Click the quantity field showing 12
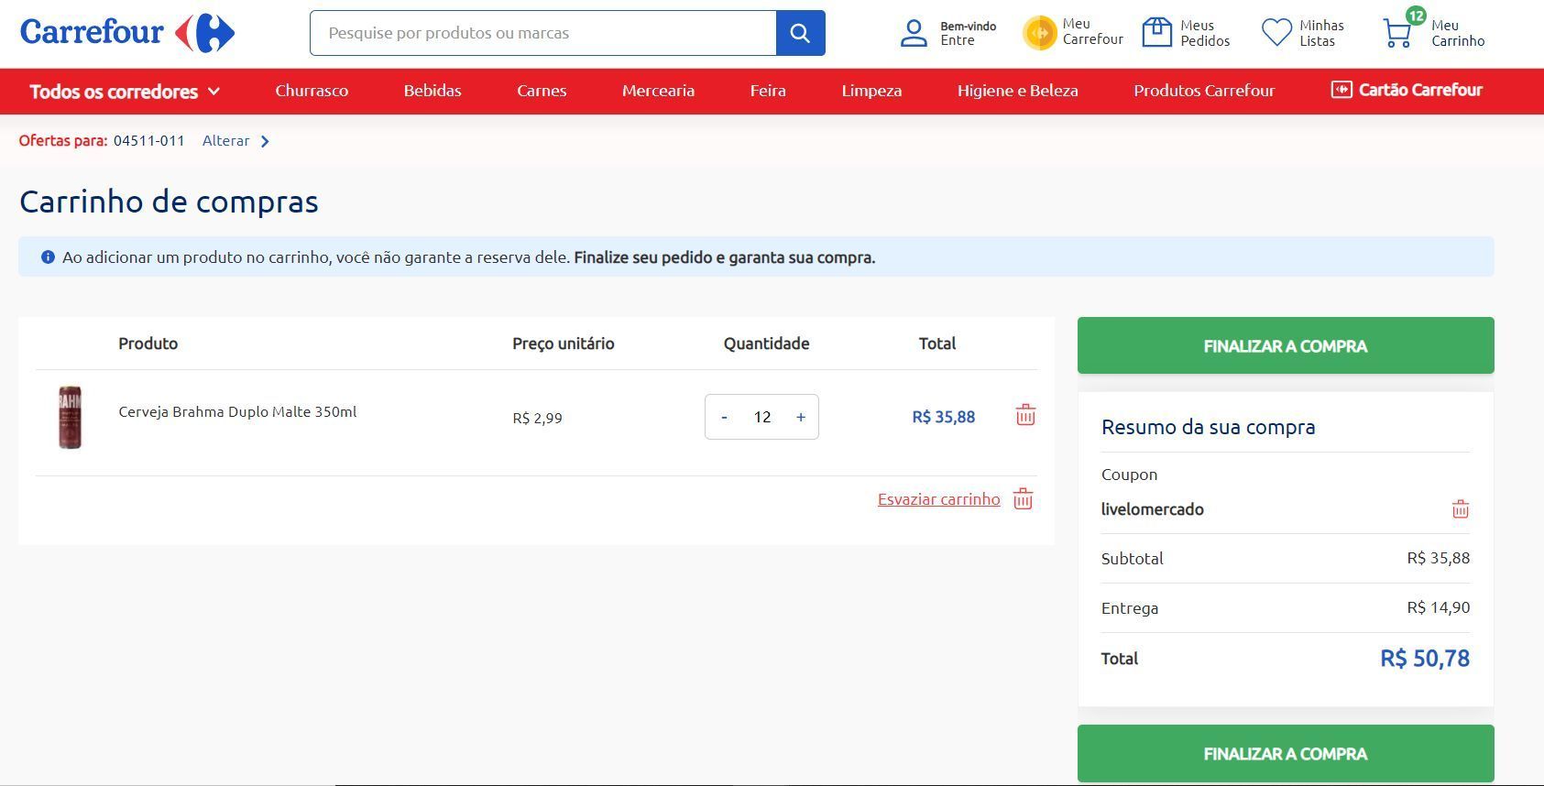Image resolution: width=1544 pixels, height=786 pixels. click(762, 417)
